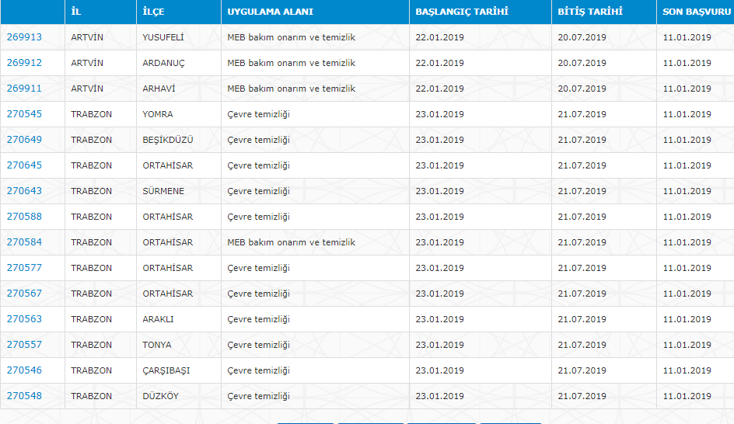The height and width of the screenshot is (424, 734).
Task: Open listing 270563 link
Action: [24, 319]
